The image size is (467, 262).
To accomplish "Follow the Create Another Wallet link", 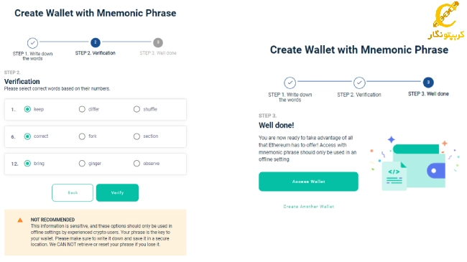I will (x=308, y=206).
